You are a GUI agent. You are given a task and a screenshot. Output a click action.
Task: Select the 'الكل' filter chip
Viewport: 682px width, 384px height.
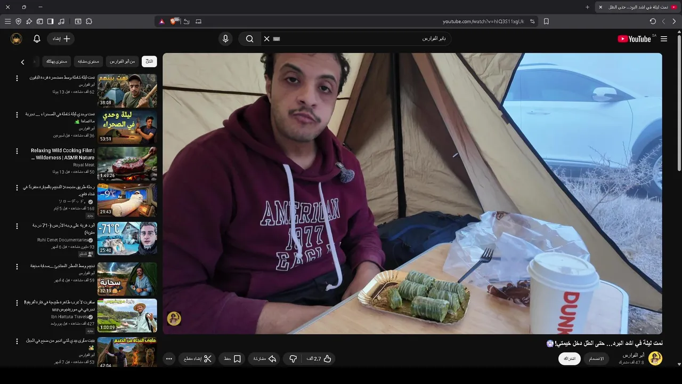click(149, 61)
